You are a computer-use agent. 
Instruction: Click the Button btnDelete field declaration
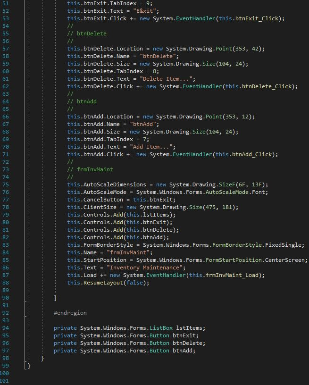tap(130, 343)
